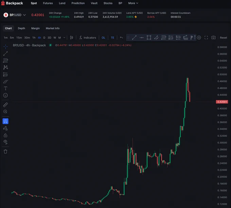Grab the floating drawing toolbar handle
This screenshot has height=208, width=231.
pos(128,38)
